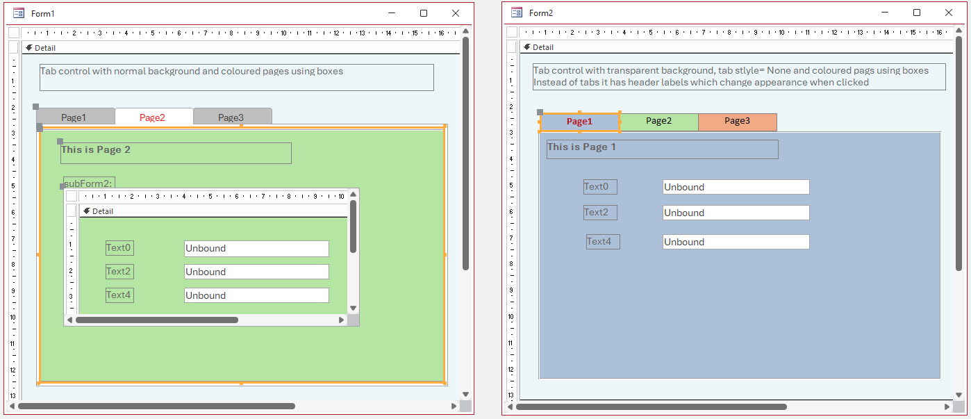Click subform vertical scrollbar down arrow
Viewport: 971px width, 419px height.
[x=353, y=308]
